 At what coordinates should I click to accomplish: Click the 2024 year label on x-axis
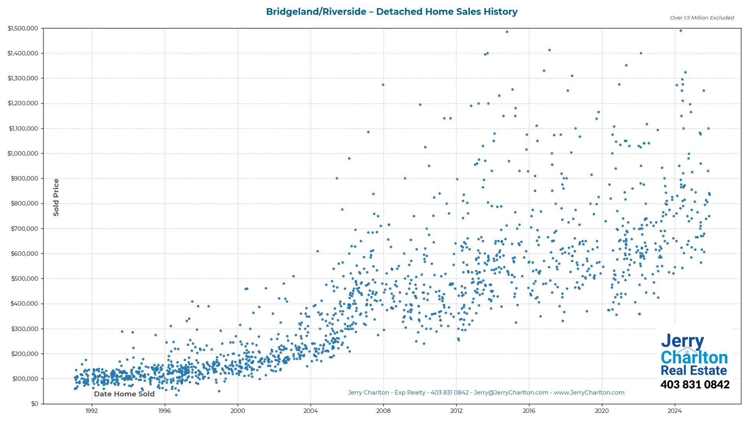(676, 411)
